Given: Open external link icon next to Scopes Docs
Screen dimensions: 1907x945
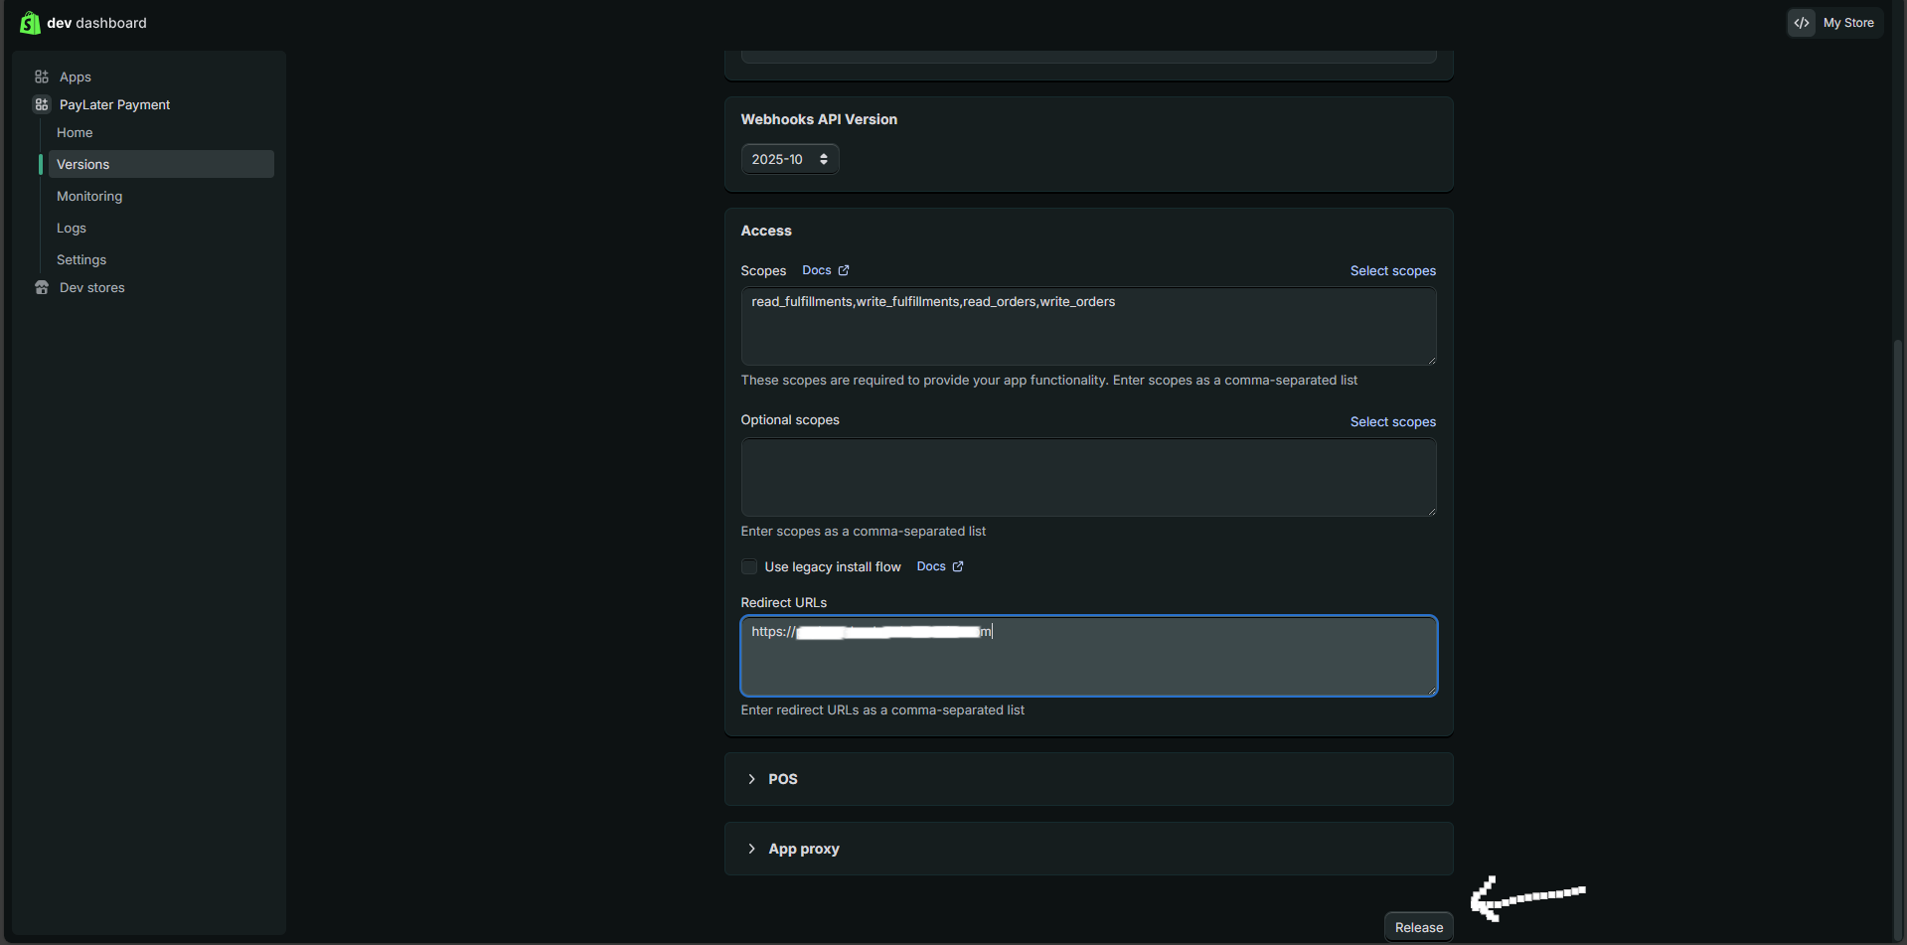Looking at the screenshot, I should tap(844, 270).
